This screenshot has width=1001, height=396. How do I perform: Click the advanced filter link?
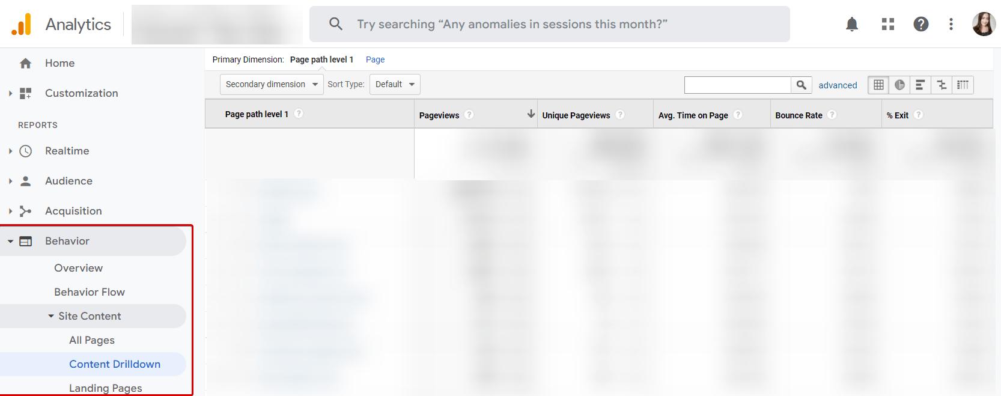(x=838, y=85)
